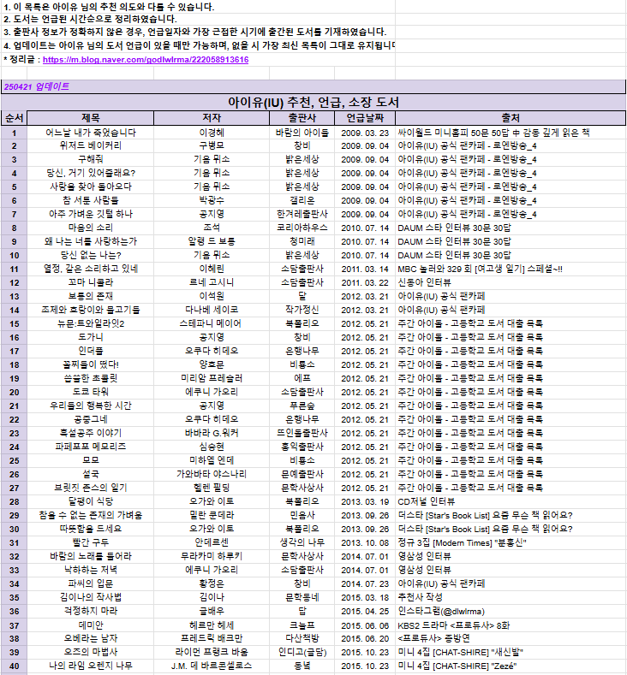Select the source cell 'CD저널 인터뷰'
Screen dimensions: 627x675
pyautogui.click(x=511, y=502)
